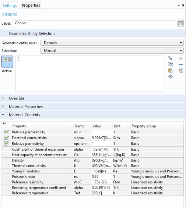Image resolution: width=186 pixels, height=207 pixels.
Task: Click Poisson's ratio value 0.35
Action: 101,176
